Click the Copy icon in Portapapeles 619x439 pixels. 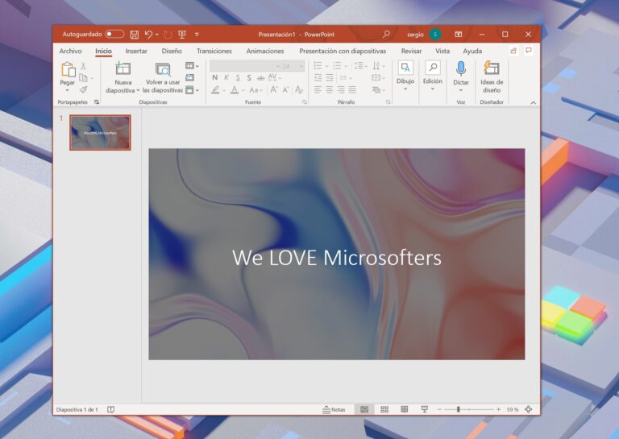[x=83, y=77]
